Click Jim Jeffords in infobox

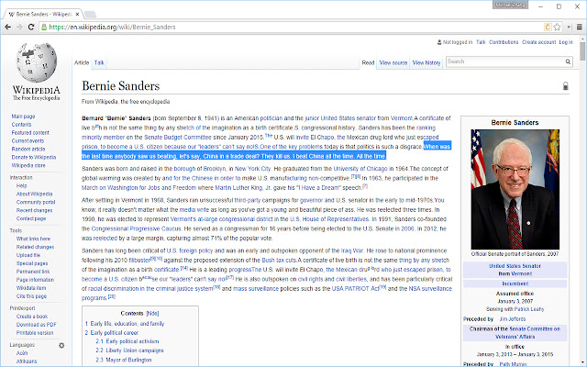coord(513,319)
